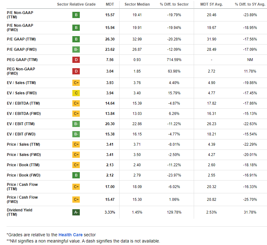Click the 5Y average value 26.23
Viewport: 267px width, 245px height.
(x=211, y=124)
